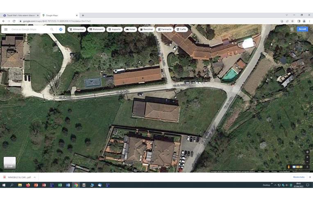Viewport: 313px width, 201px height.
Task: Filter map by Ristoranti
Action: pyautogui.click(x=96, y=29)
